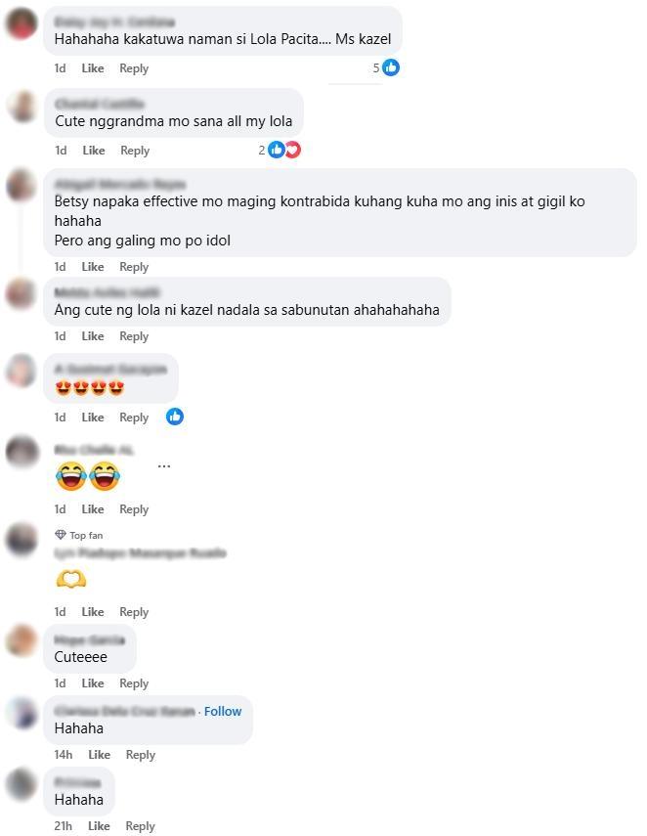This screenshot has height=836, width=647.
Task: Click the heart reaction on the grandma comment
Action: tap(293, 150)
